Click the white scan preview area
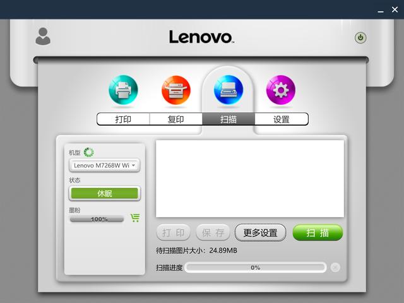Image resolution: width=404 pixels, height=303 pixels. [x=250, y=179]
